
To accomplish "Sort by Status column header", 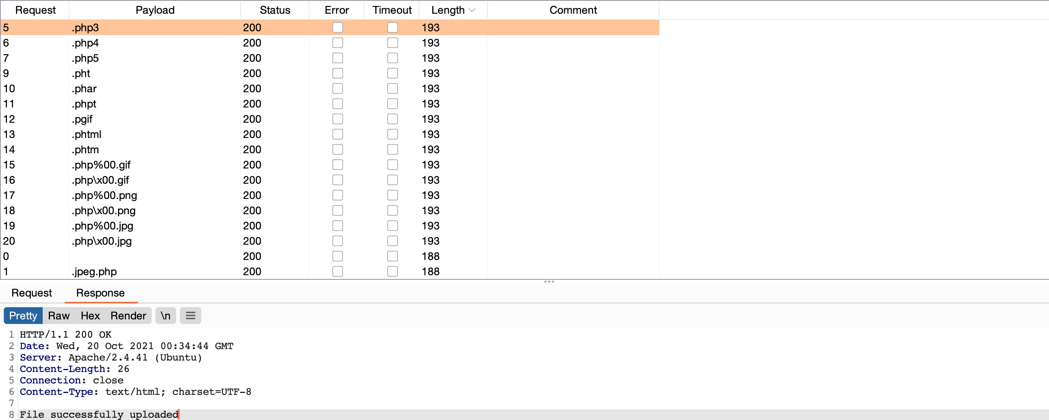I will point(275,10).
